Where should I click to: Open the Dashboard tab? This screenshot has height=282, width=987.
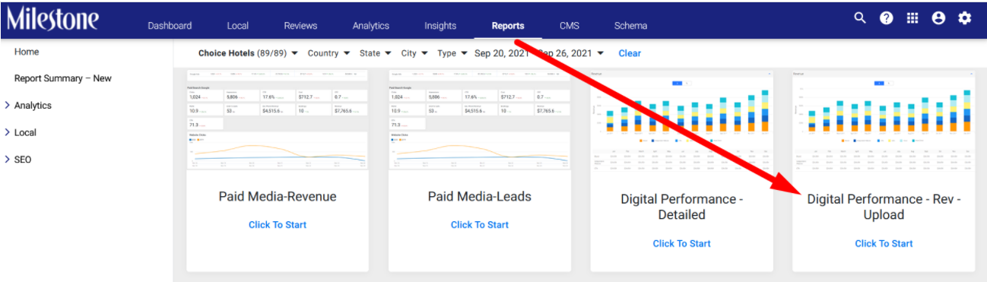pos(170,25)
